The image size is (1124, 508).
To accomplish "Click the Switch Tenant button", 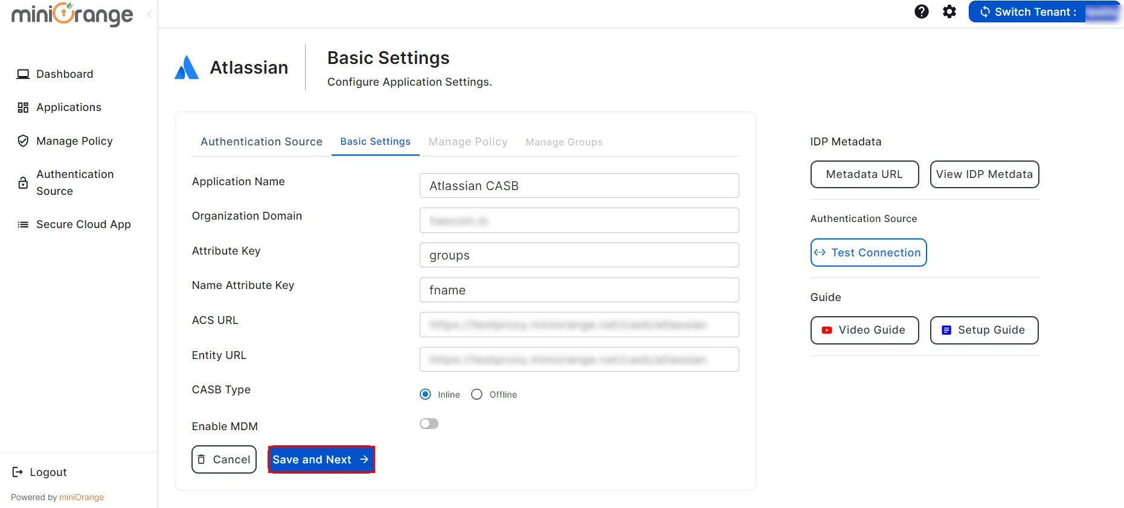I will pos(1044,12).
